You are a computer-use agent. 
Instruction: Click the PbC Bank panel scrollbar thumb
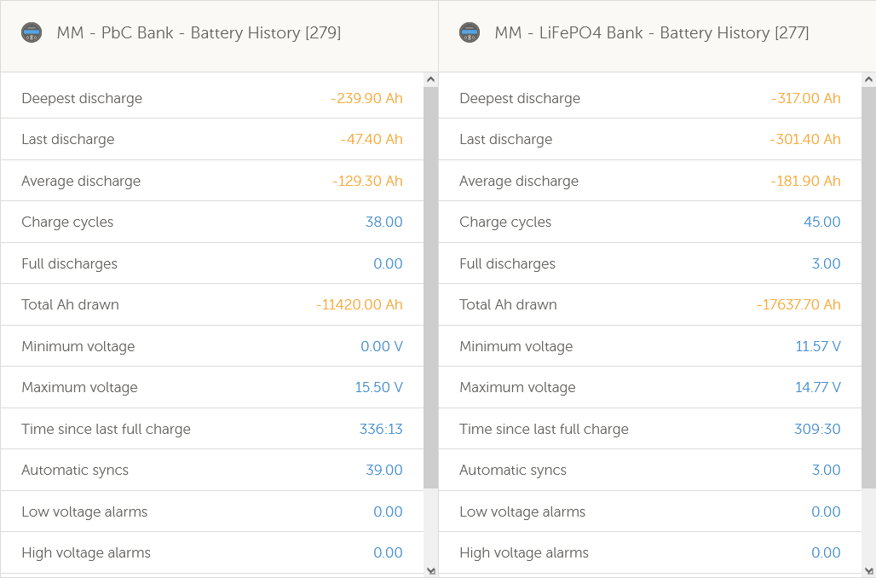[430, 286]
